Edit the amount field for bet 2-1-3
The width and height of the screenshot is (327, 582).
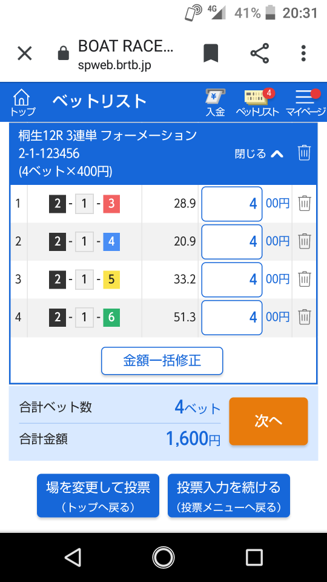point(232,204)
